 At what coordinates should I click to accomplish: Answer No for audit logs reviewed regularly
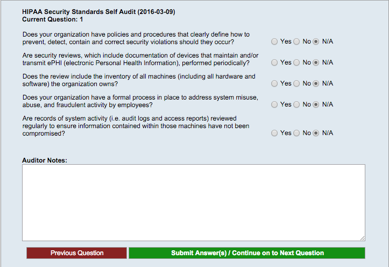pyautogui.click(x=296, y=133)
